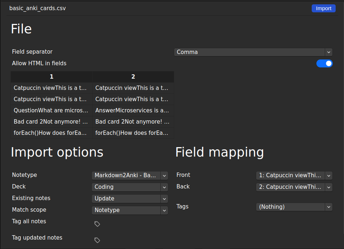Click column header 2 in the preview table
The height and width of the screenshot is (249, 344).
(x=133, y=76)
